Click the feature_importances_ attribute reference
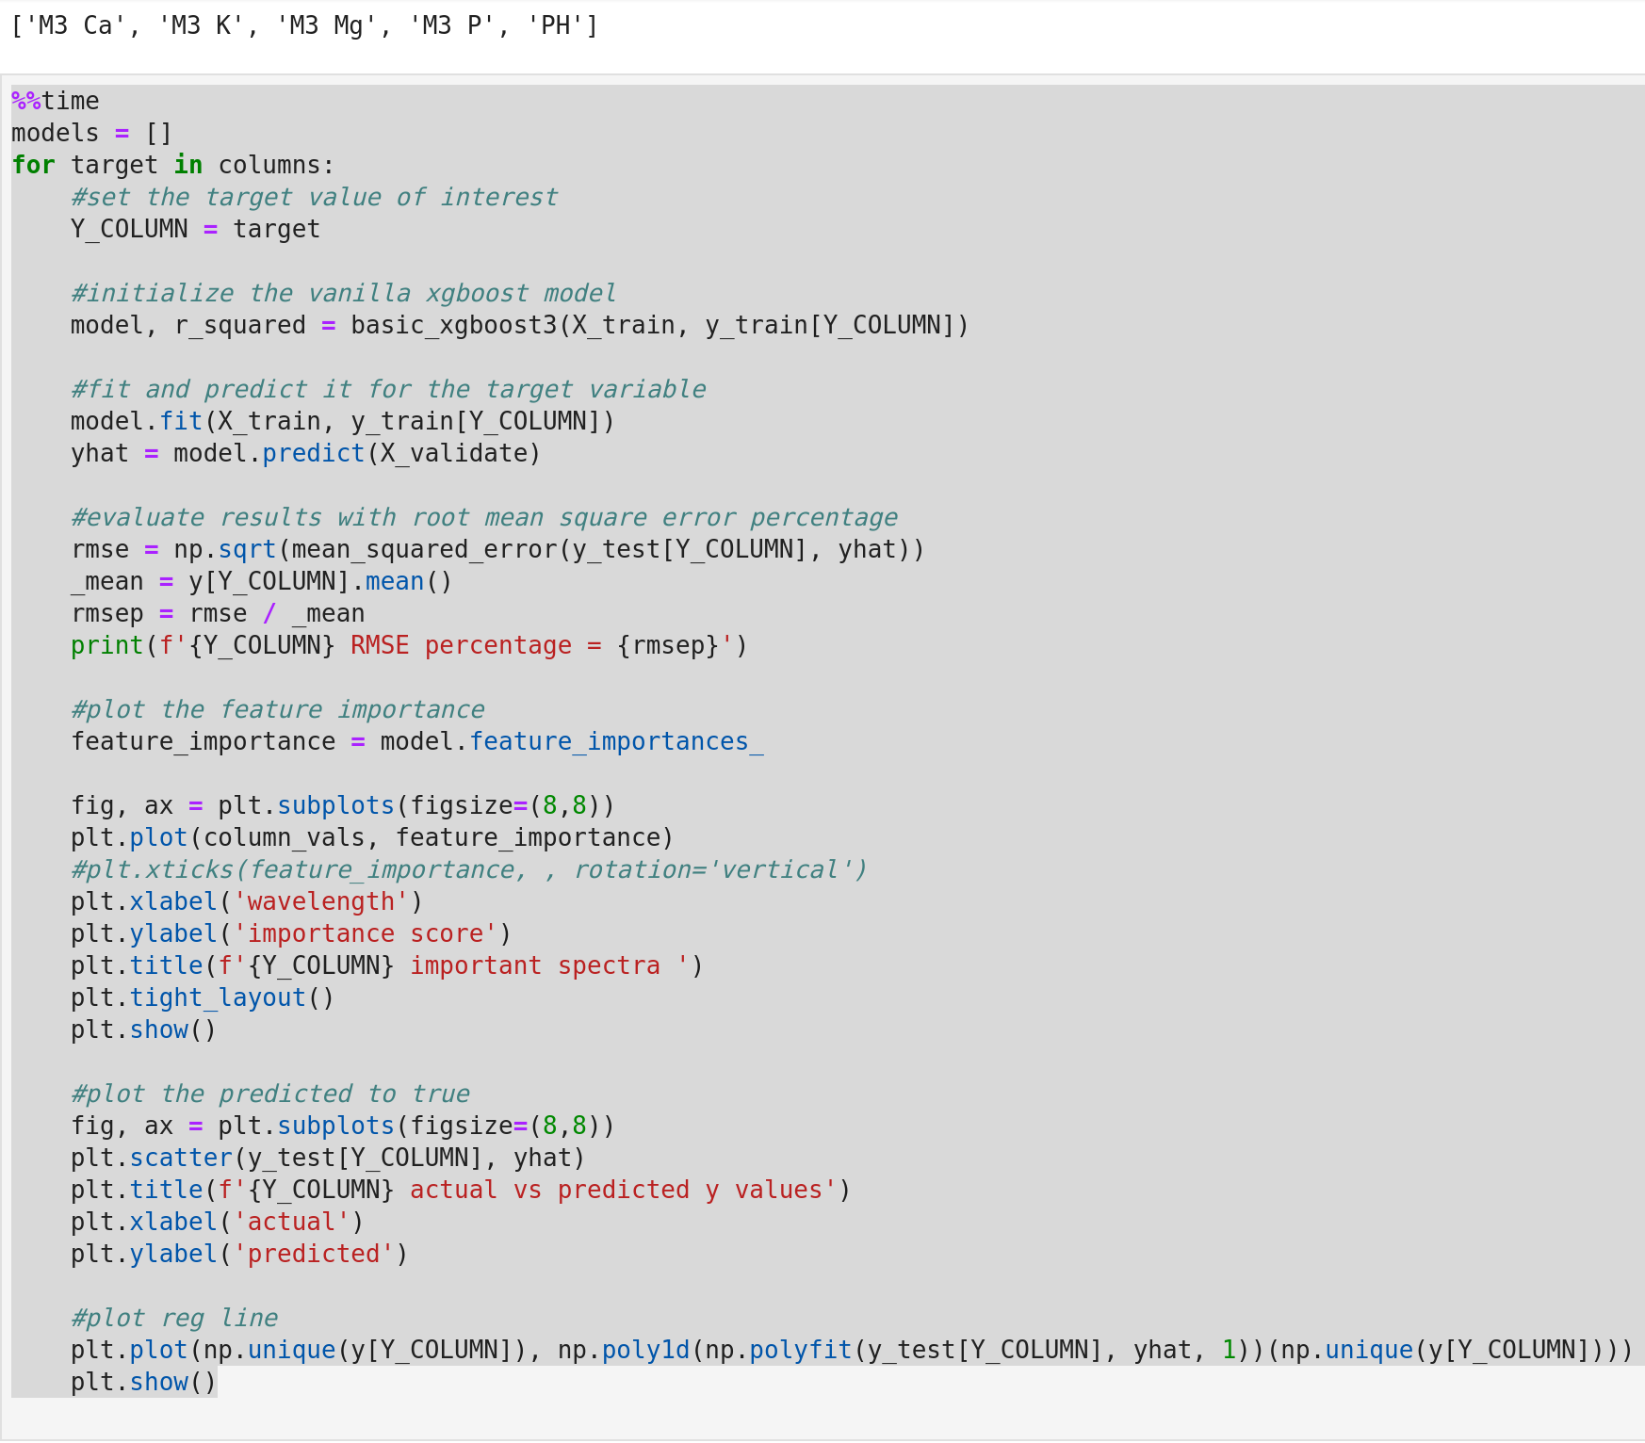 point(617,740)
